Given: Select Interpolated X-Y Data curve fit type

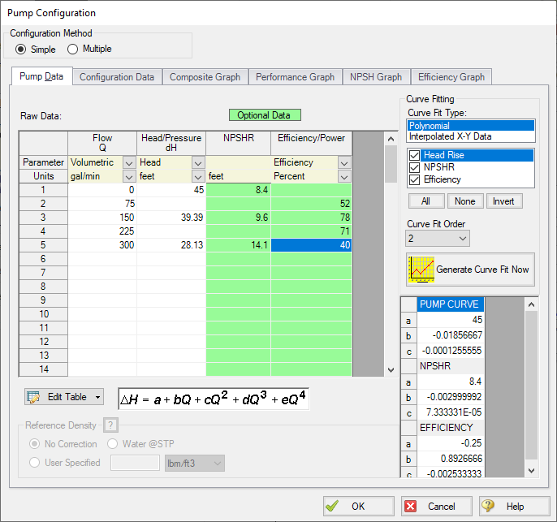Looking at the screenshot, I should point(470,136).
